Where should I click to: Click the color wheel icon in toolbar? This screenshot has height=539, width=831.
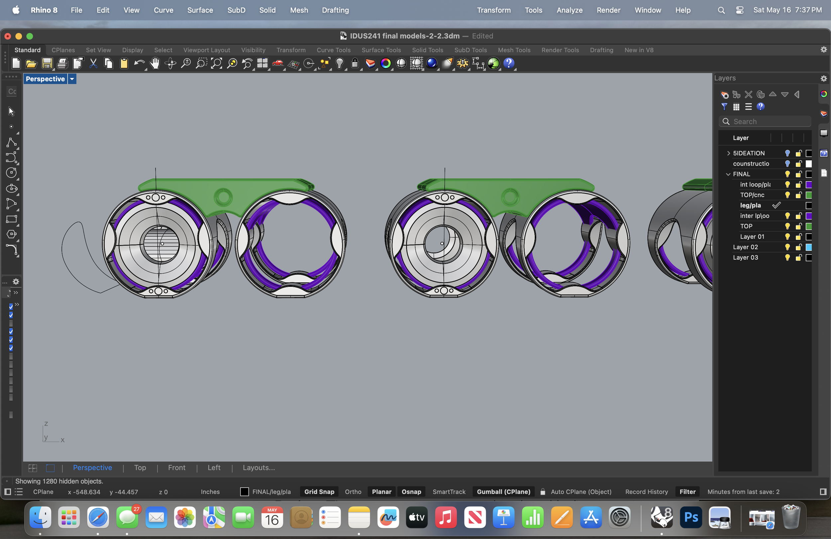click(x=386, y=63)
